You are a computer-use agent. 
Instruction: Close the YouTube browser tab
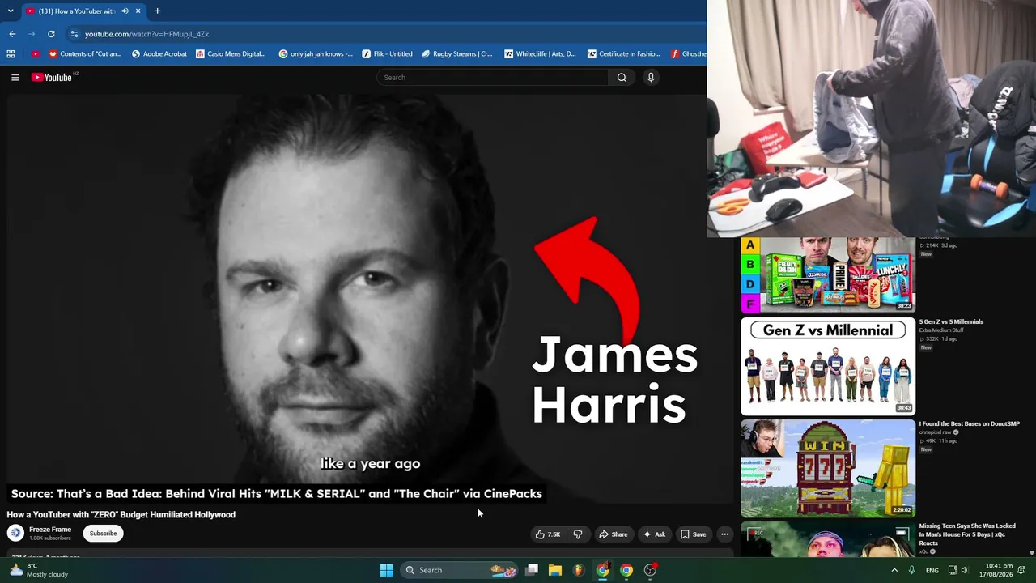click(x=138, y=11)
